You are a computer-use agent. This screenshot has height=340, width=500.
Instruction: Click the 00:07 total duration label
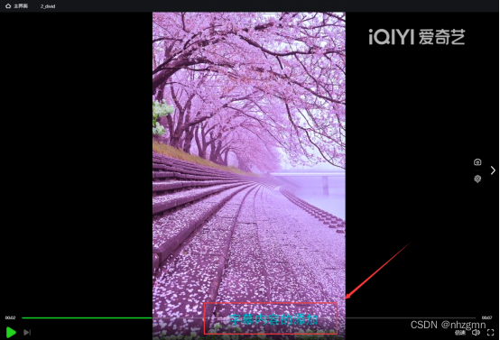click(486, 317)
